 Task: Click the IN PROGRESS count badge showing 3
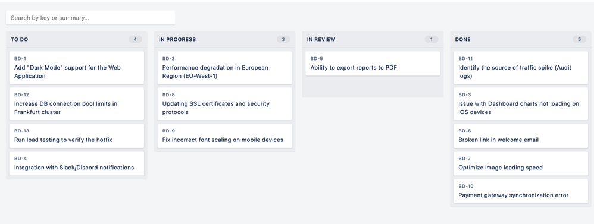(283, 39)
